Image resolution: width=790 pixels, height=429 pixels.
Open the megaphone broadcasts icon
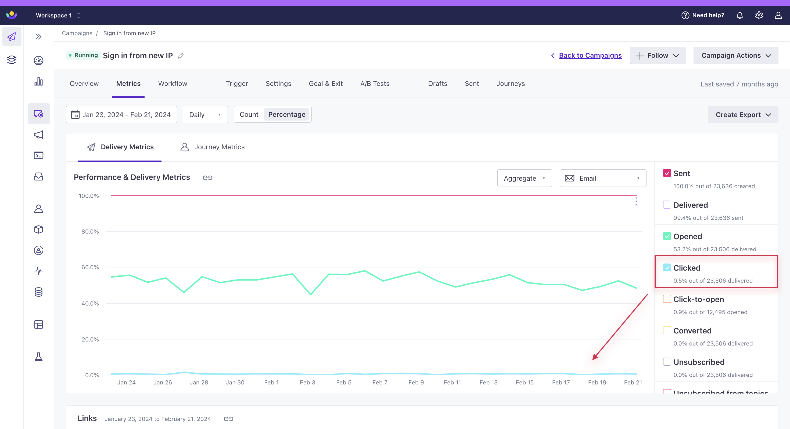pyautogui.click(x=38, y=134)
